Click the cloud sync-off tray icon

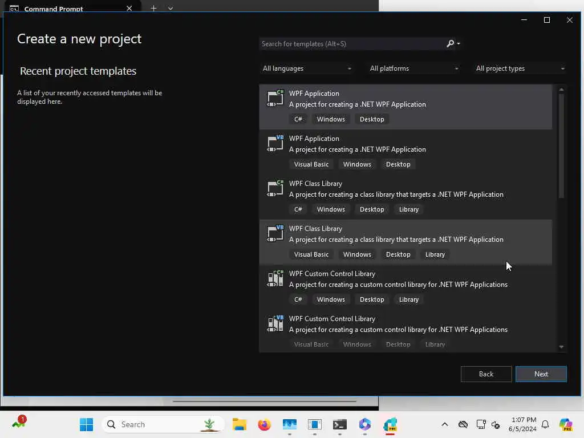coord(463,424)
